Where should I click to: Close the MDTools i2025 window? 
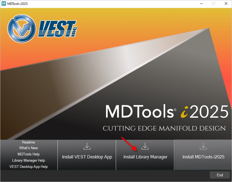point(226,4)
